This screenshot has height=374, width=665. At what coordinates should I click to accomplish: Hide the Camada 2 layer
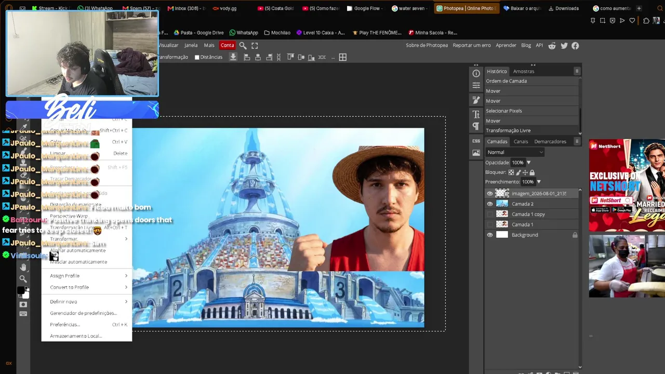click(x=489, y=204)
